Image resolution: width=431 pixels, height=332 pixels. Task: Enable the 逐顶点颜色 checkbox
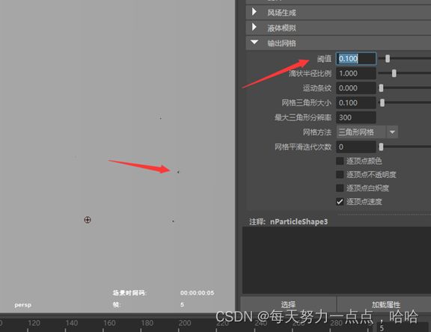(340, 161)
